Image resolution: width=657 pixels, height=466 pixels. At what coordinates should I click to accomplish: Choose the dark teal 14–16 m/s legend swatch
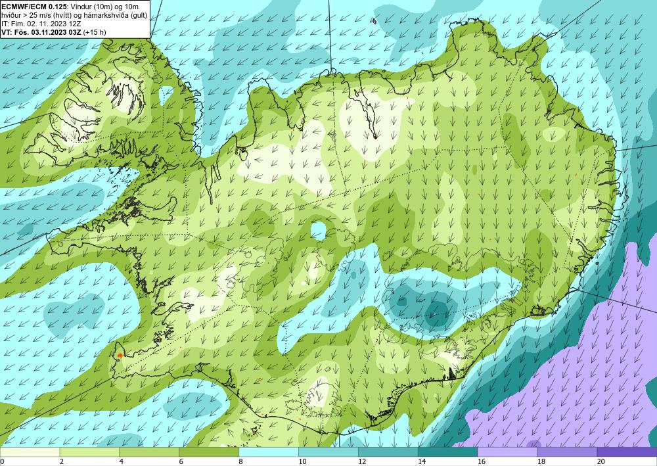tap(447, 452)
